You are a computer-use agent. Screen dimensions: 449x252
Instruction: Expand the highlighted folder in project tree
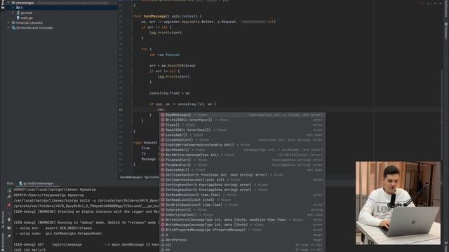coord(13,8)
